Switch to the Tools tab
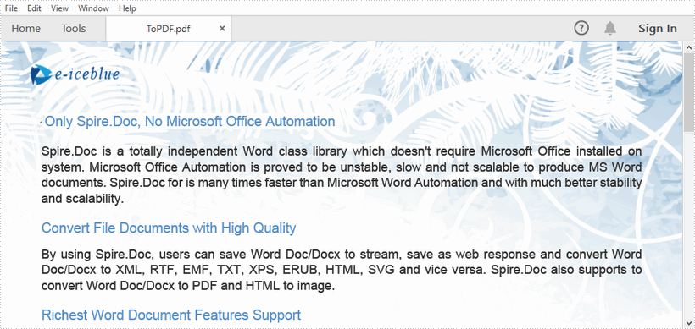695x329 pixels. [x=74, y=28]
